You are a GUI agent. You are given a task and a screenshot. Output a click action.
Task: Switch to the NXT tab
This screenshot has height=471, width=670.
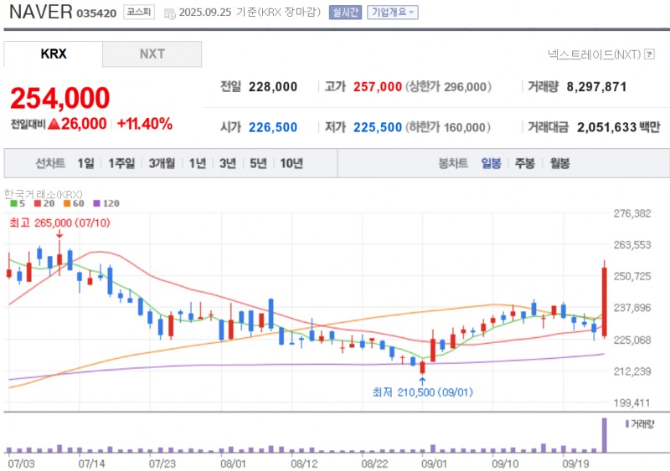click(152, 54)
